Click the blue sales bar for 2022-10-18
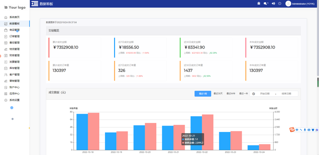Screen dimensions: 319x155 coord(82,132)
